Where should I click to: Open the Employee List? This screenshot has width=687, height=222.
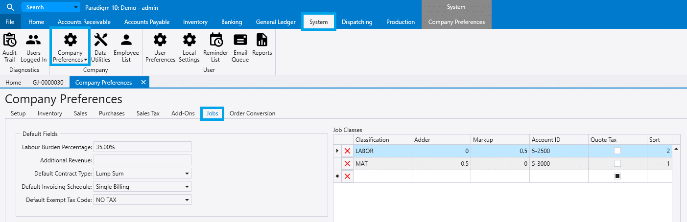(x=126, y=48)
